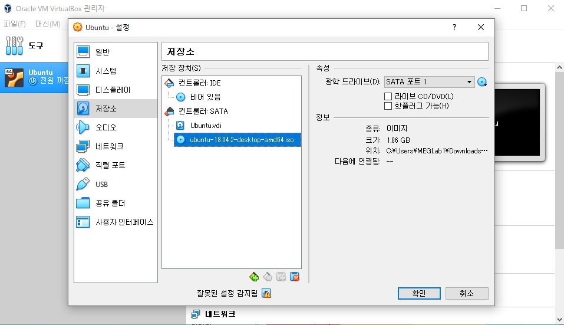Image resolution: width=564 pixels, height=325 pixels.
Task: Select ubuntu-18.04.2-desktop-amd64.iso entry
Action: click(238, 140)
